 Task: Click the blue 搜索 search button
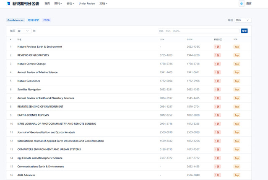click(245, 31)
